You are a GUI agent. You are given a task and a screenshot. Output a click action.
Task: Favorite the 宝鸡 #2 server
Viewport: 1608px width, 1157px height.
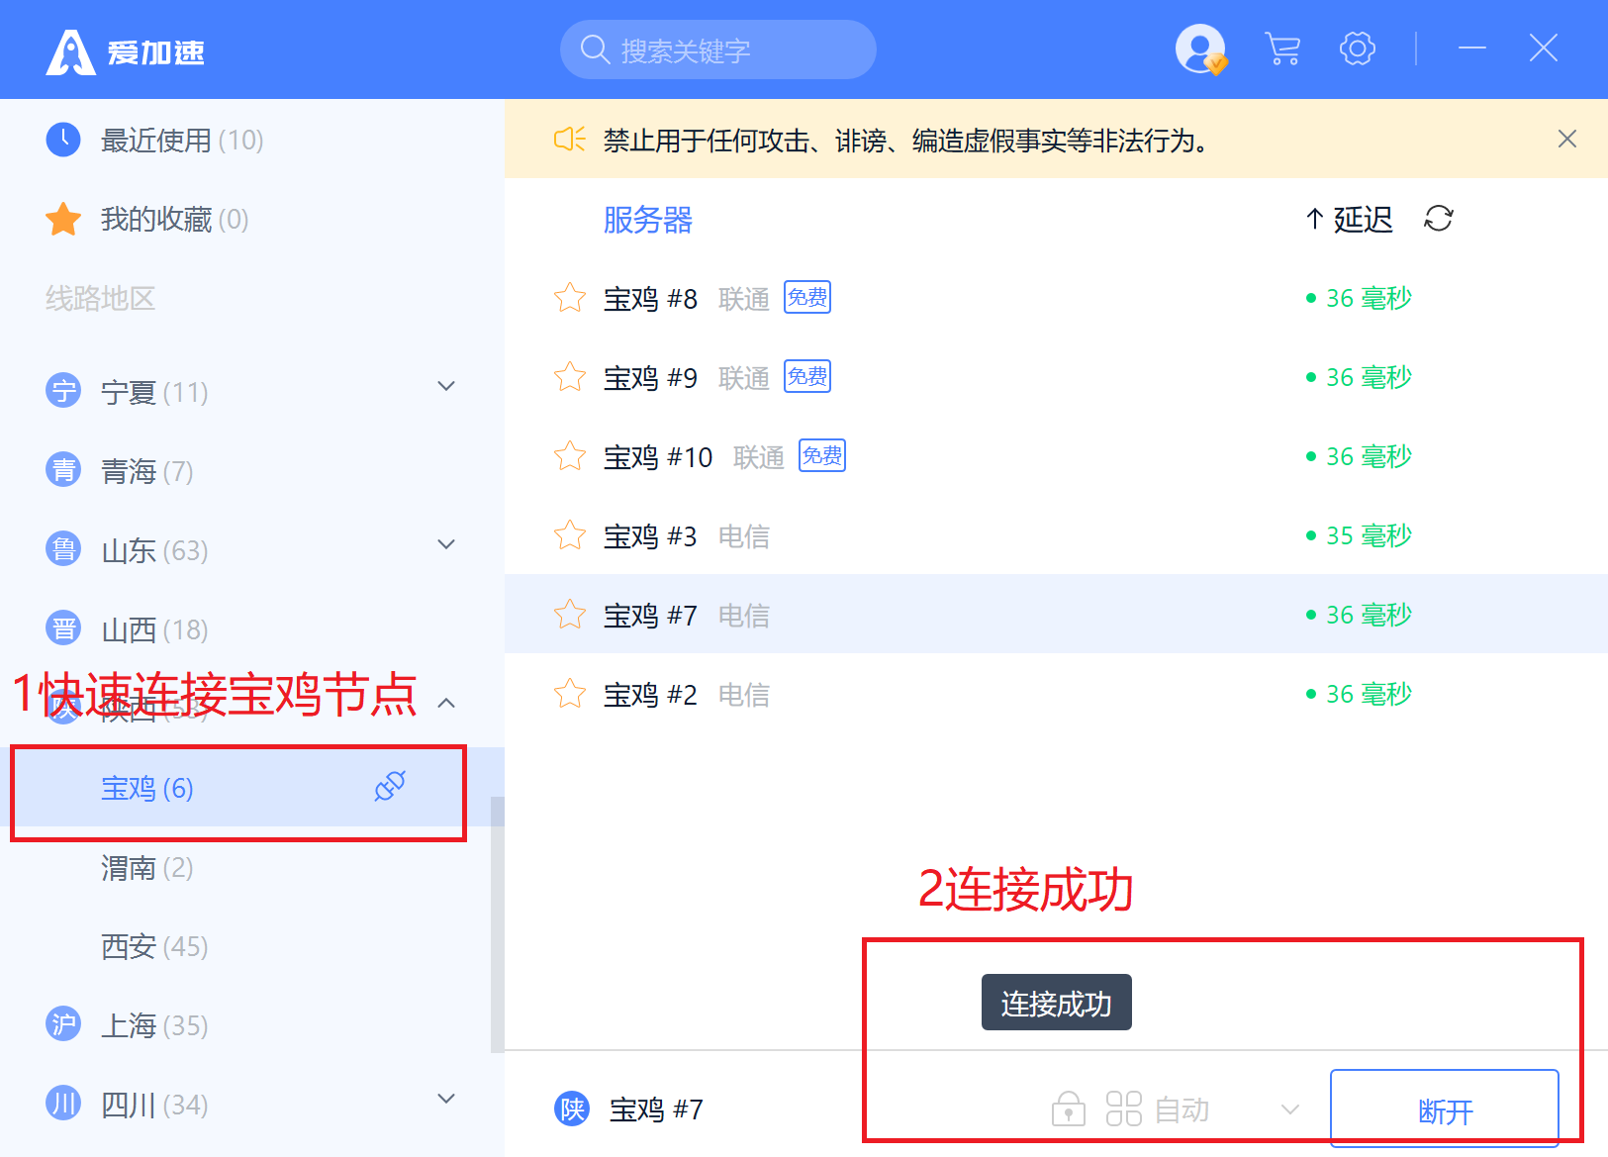tap(570, 694)
